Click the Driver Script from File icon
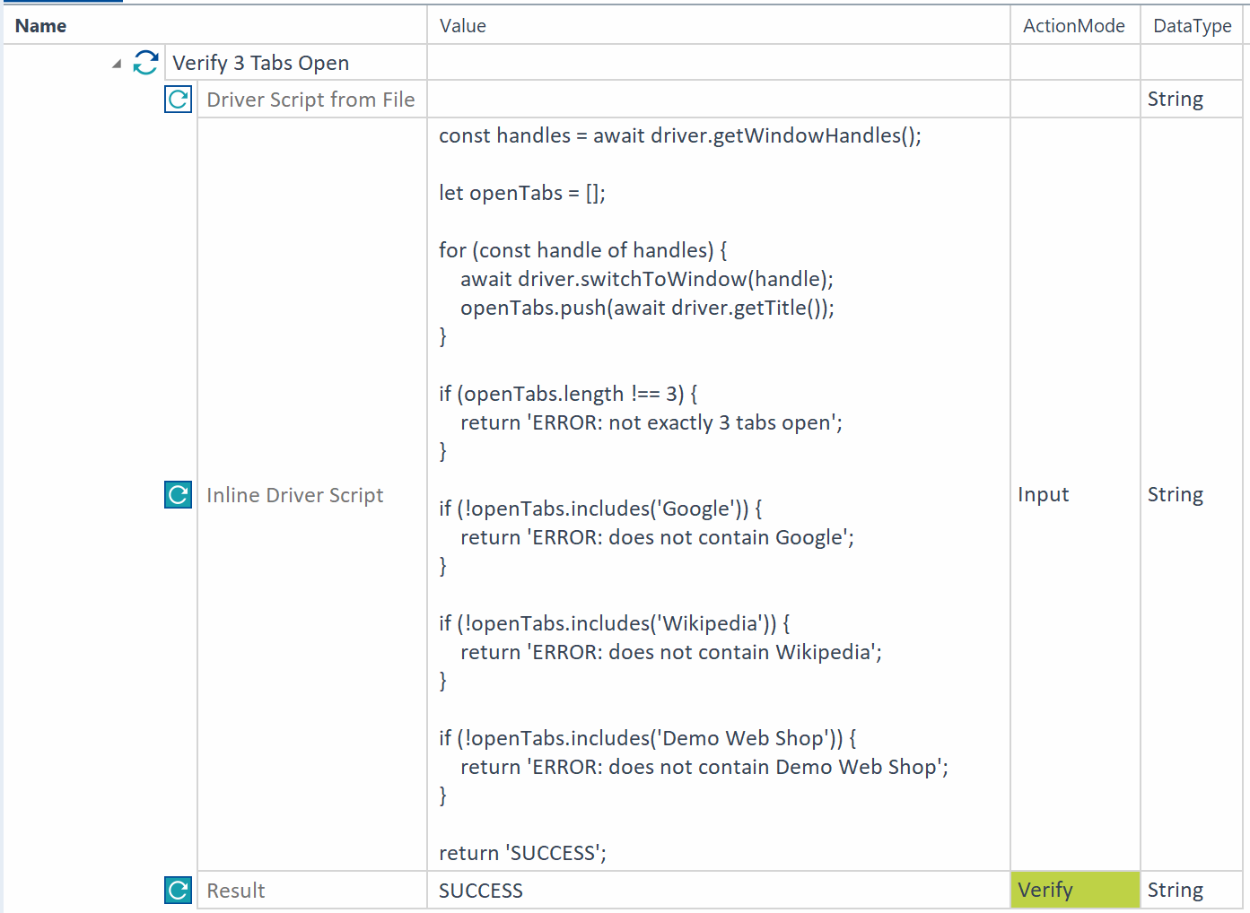The width and height of the screenshot is (1250, 913). pos(178,100)
